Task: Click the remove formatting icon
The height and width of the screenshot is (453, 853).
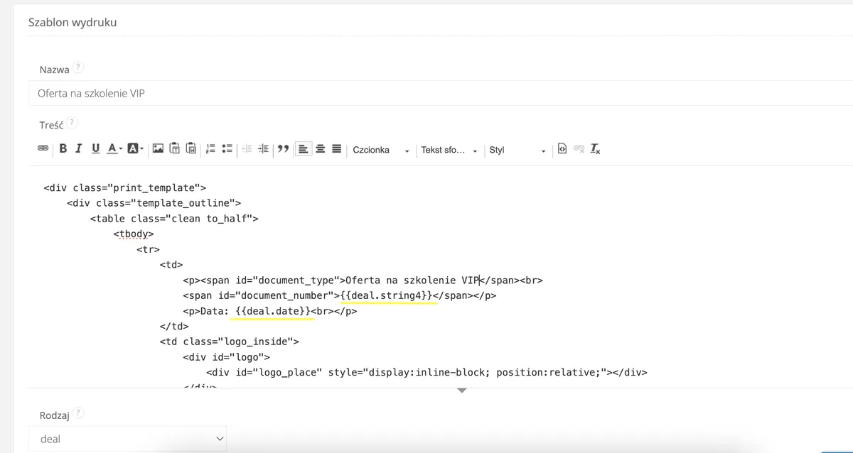Action: pyautogui.click(x=596, y=149)
